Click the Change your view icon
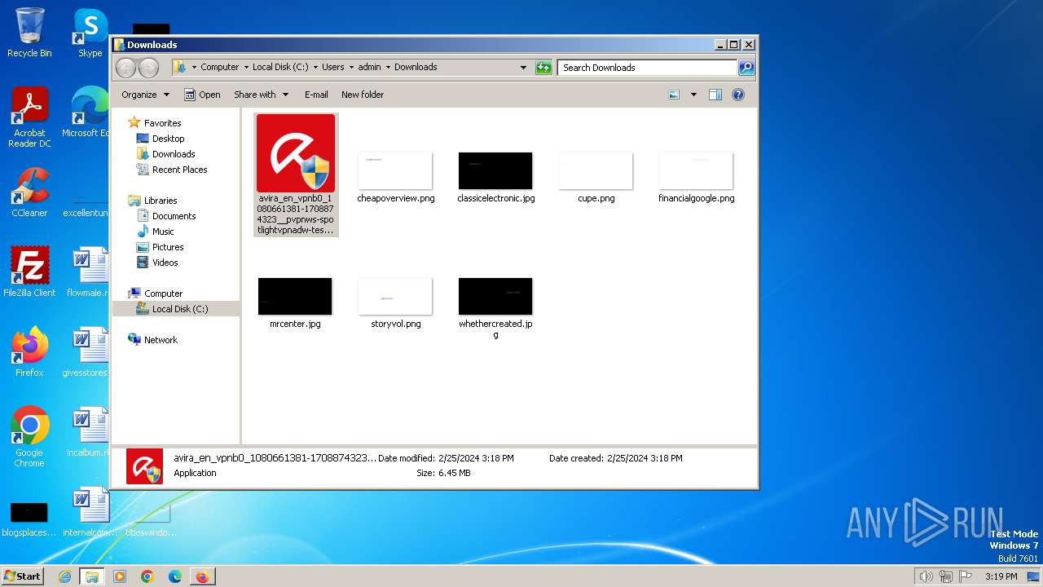 [674, 95]
